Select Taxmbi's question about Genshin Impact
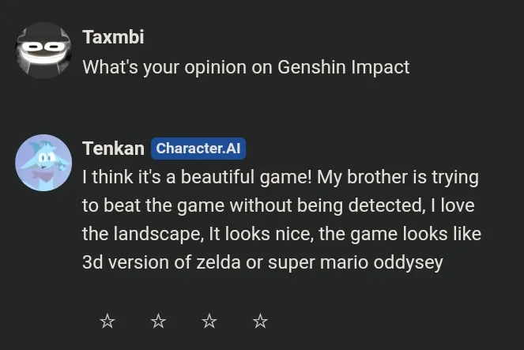This screenshot has width=524, height=350. point(246,67)
